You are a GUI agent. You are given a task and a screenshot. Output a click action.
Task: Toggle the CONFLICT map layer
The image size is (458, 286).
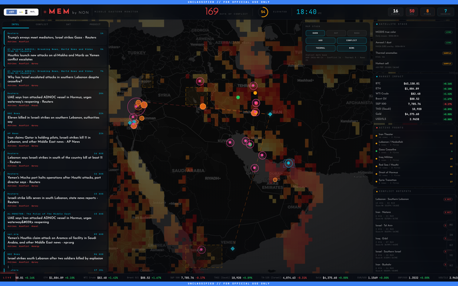click(352, 41)
